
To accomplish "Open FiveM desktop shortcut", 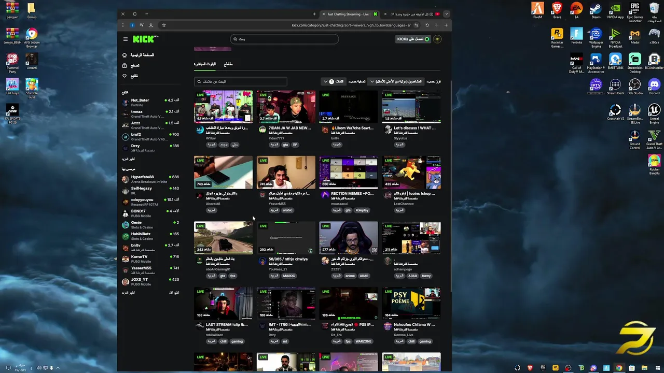I will [x=537, y=10].
